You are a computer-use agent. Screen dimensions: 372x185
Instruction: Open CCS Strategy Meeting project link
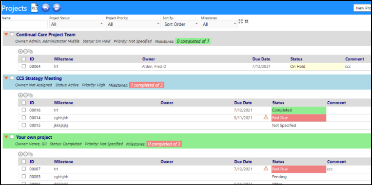[x=39, y=78]
